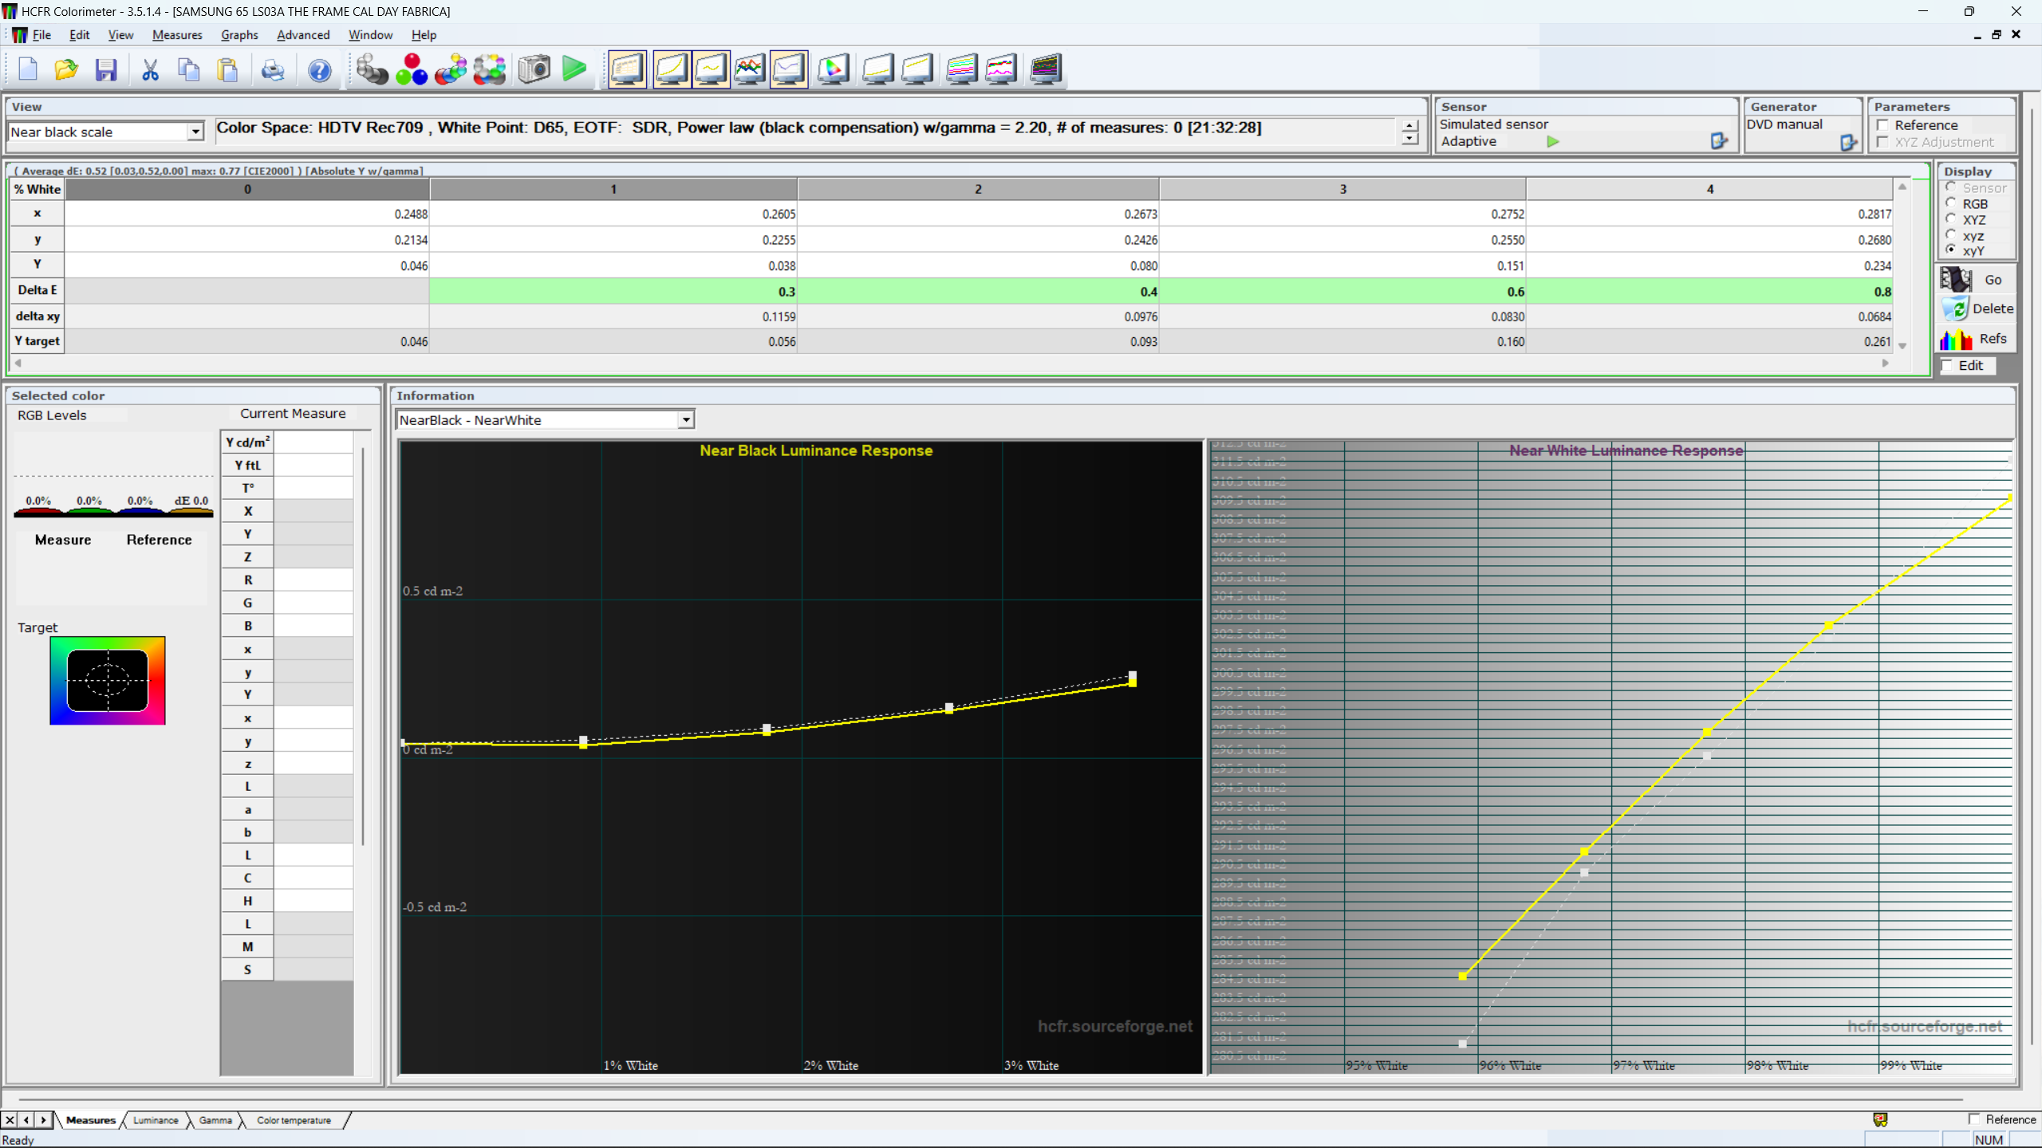Check the Reference checkbox under Parameters
The image size is (2042, 1148).
click(x=1883, y=125)
